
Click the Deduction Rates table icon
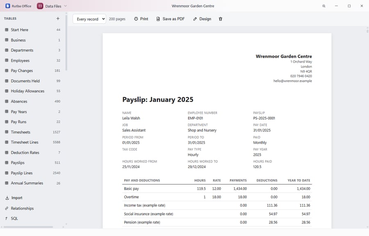coord(7,153)
